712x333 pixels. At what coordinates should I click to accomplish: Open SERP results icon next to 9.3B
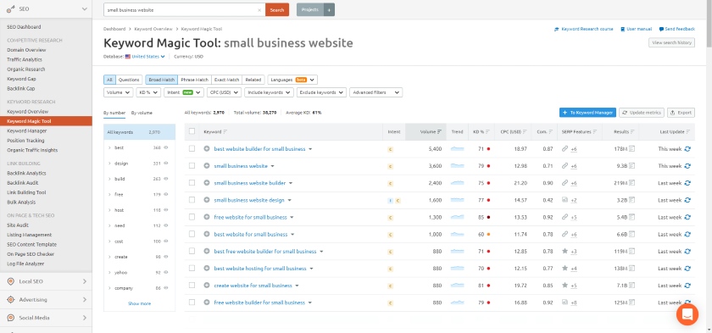631,166
